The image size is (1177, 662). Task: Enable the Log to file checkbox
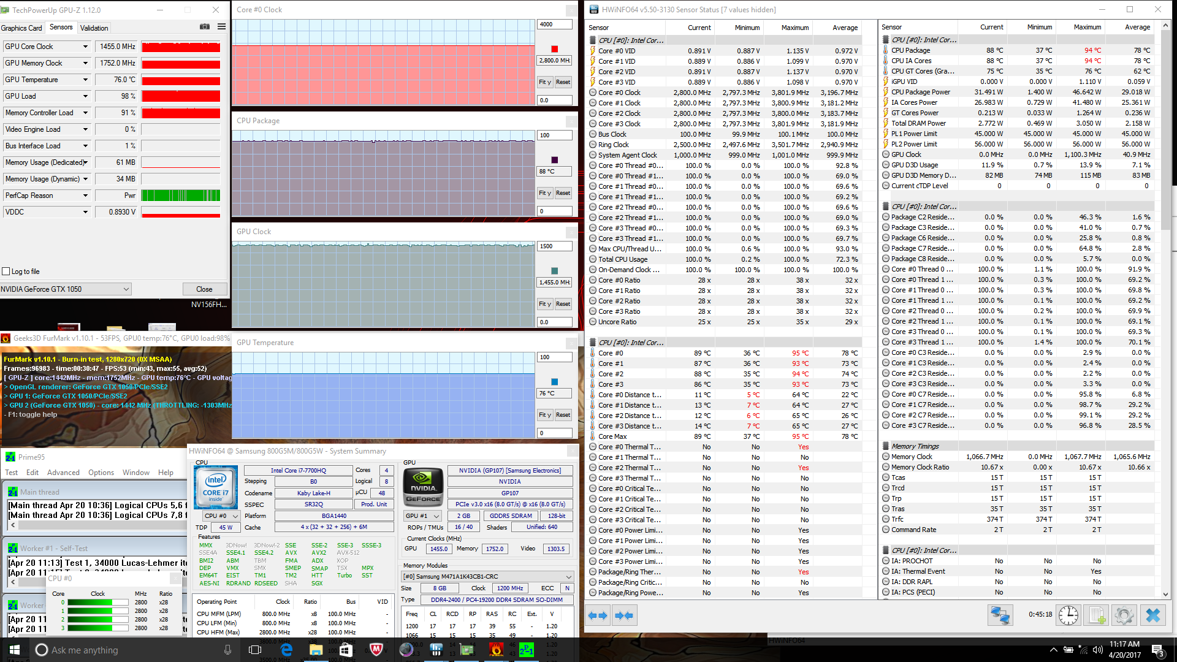click(6, 272)
